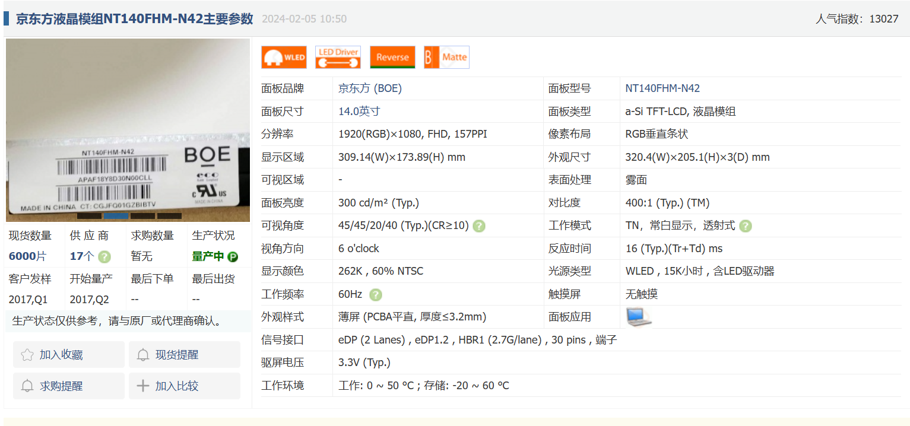Screen dimensions: 910x426
Task: Click the WLED backlight badge icon
Action: click(284, 57)
